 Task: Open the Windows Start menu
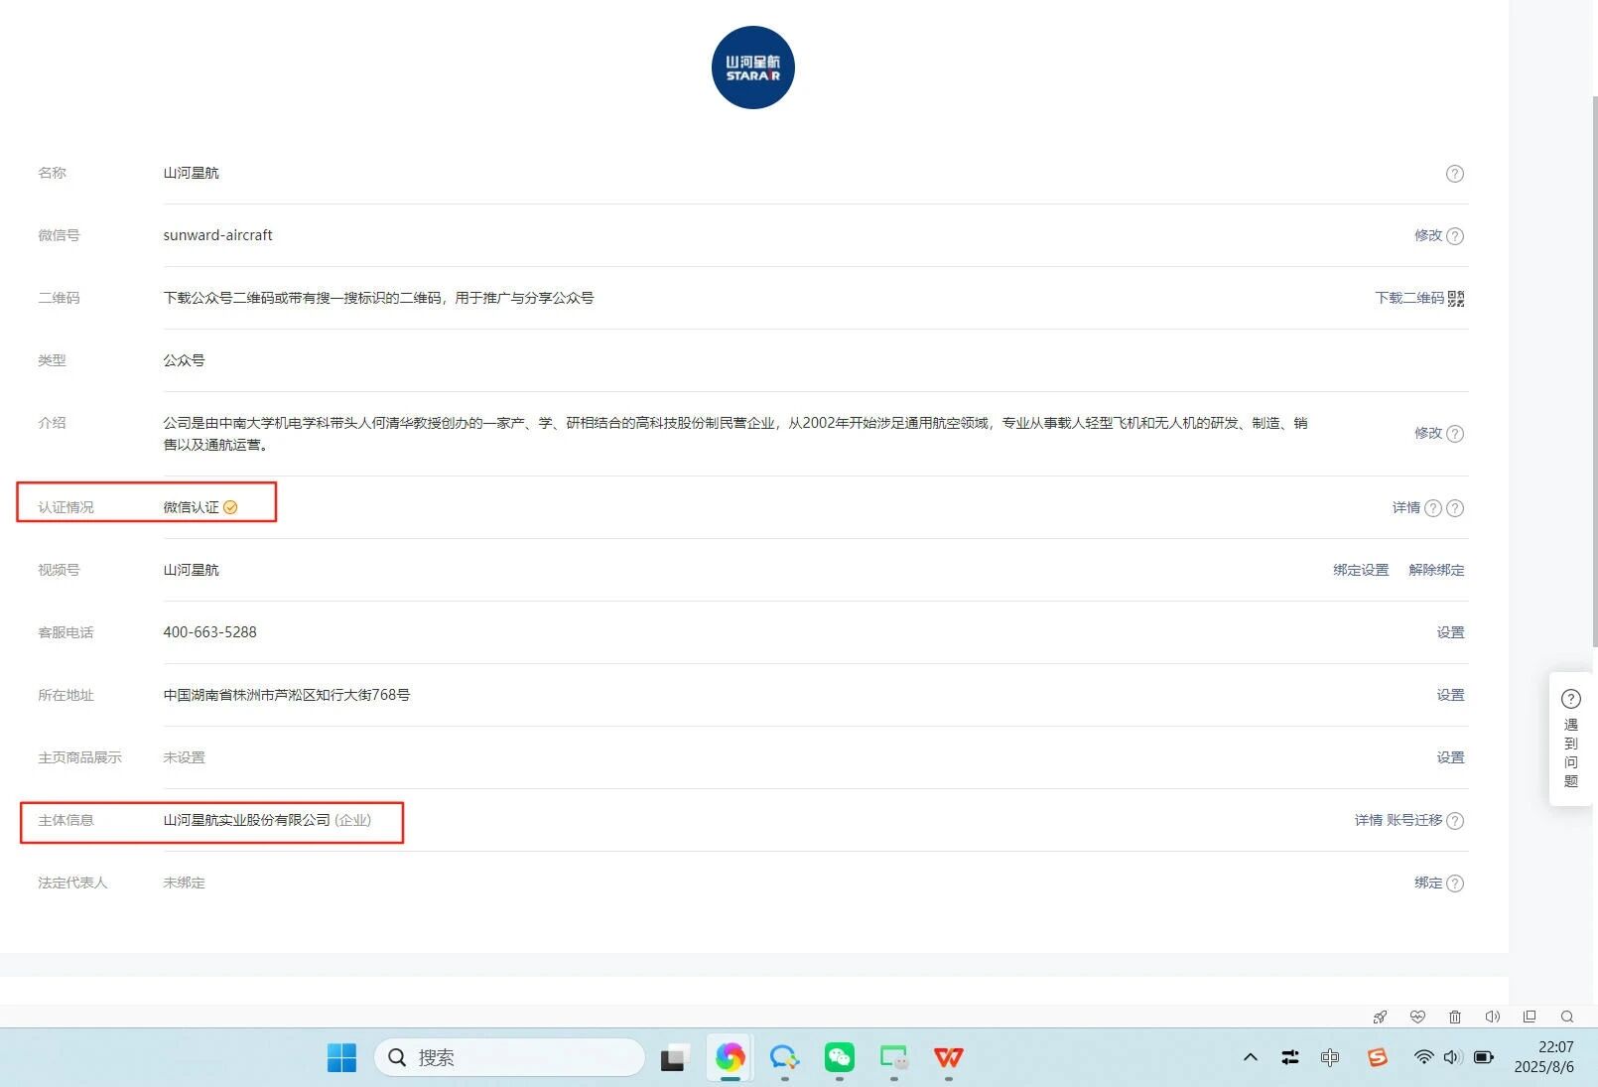click(x=341, y=1057)
